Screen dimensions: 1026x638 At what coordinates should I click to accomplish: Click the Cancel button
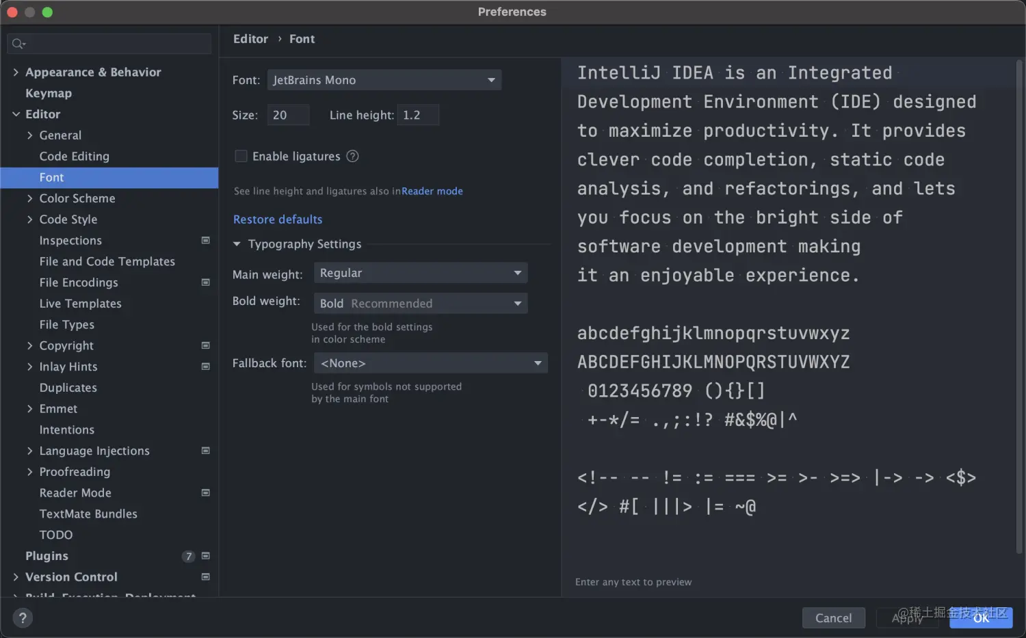coord(834,618)
